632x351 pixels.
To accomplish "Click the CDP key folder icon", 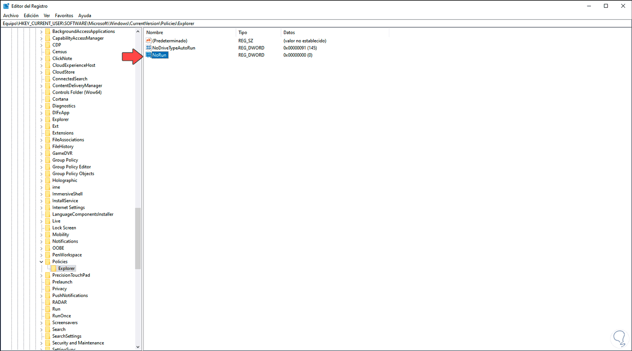I will point(48,45).
